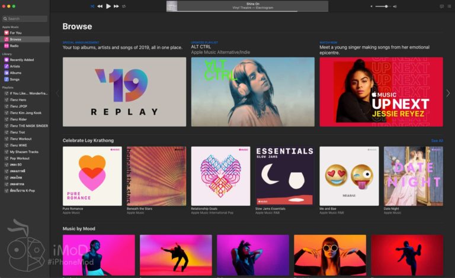455x278 pixels.
Task: Open the iTenz Trot playlist
Action: 25,132
